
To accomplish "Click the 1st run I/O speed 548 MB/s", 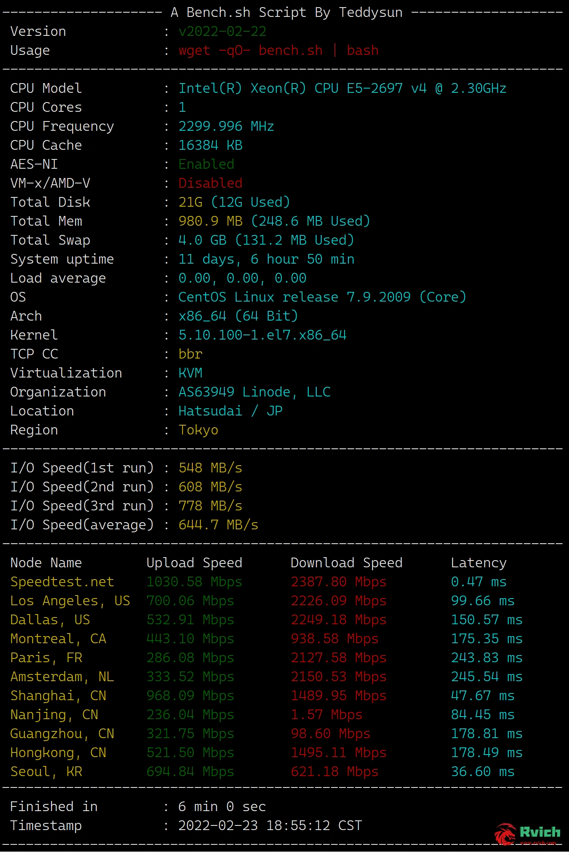I will (210, 468).
